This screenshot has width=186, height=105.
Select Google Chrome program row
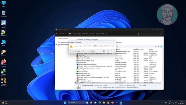coord(119,79)
